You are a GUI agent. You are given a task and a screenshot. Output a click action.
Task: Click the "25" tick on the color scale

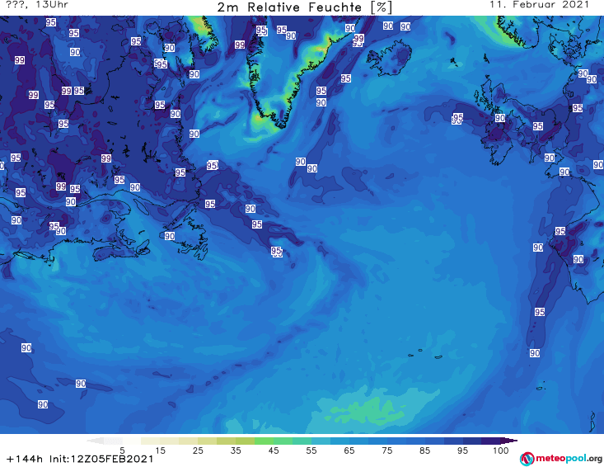coord(198,450)
